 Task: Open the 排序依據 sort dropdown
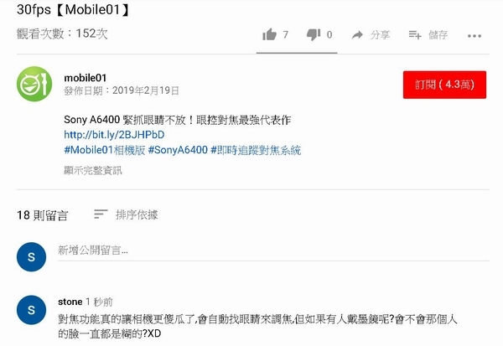[137, 214]
